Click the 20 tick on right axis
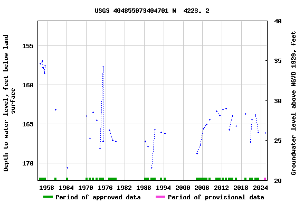The width and height of the screenshot is (304, 203). click(x=278, y=181)
